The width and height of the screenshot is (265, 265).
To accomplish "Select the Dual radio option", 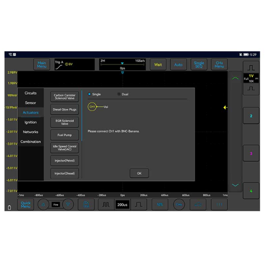I will click(119, 94).
